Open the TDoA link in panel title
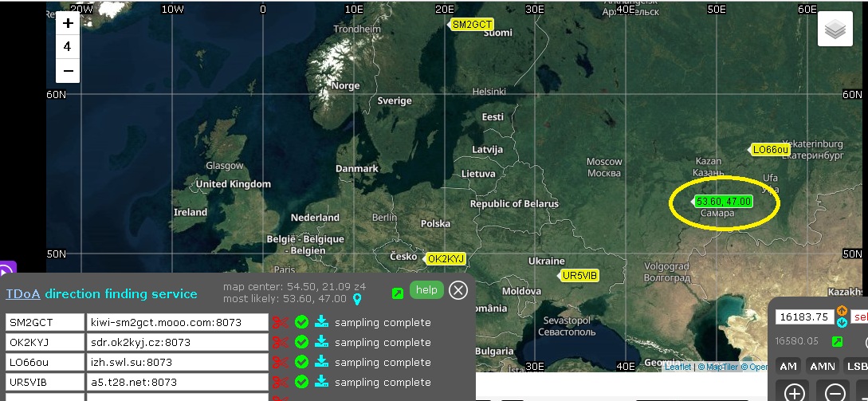 tap(22, 293)
